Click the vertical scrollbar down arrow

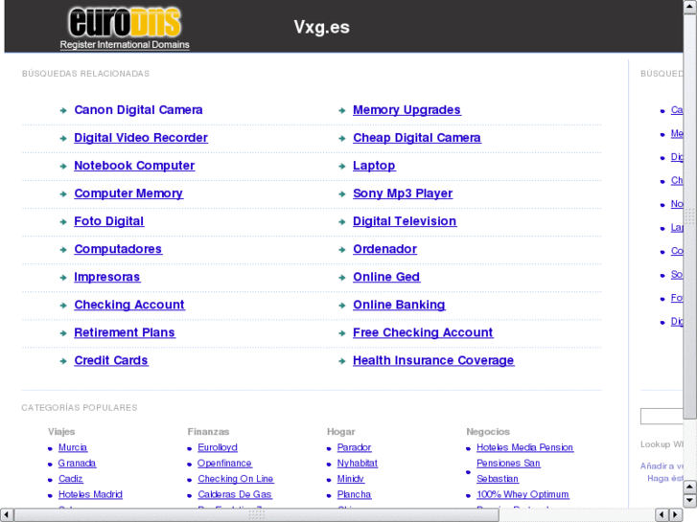tap(690, 500)
